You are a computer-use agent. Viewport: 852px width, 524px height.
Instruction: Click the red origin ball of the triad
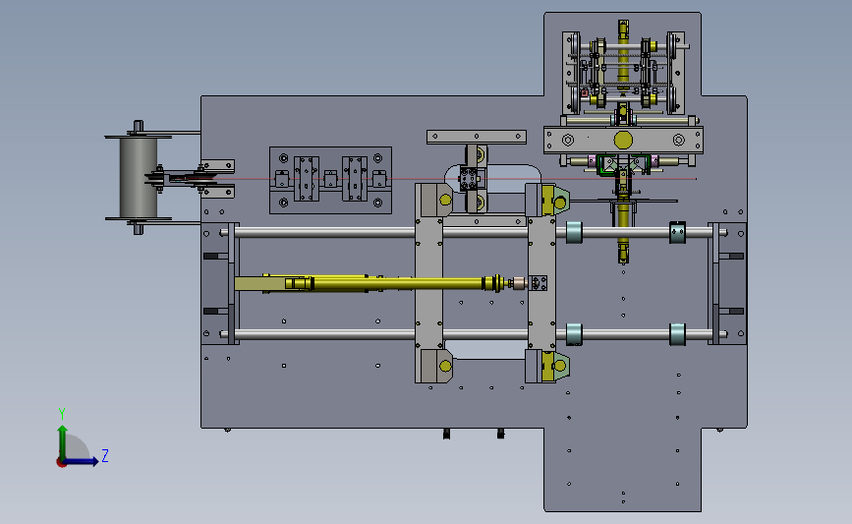61,463
